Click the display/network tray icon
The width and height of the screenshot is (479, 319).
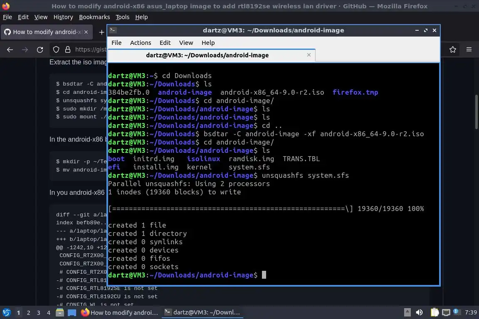tap(446, 313)
